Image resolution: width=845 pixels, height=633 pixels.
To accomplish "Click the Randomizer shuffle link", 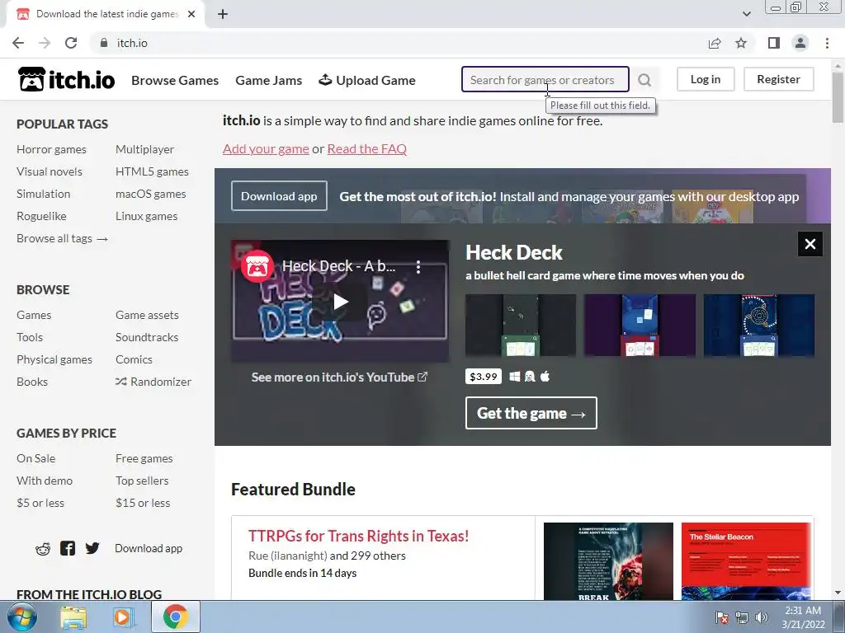I will (153, 382).
